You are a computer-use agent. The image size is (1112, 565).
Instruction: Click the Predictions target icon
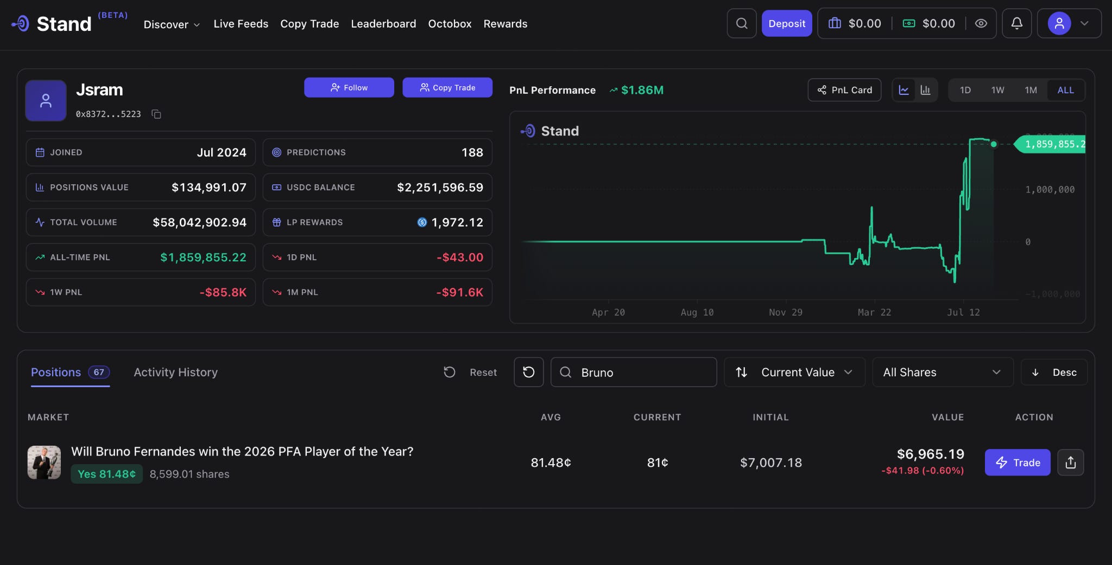(x=276, y=152)
